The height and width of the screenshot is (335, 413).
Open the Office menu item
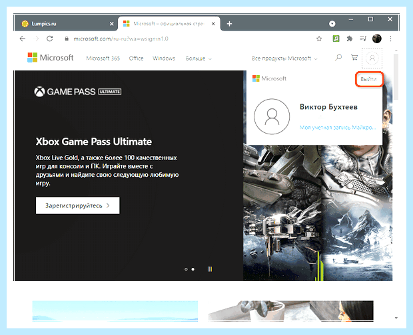click(x=136, y=58)
